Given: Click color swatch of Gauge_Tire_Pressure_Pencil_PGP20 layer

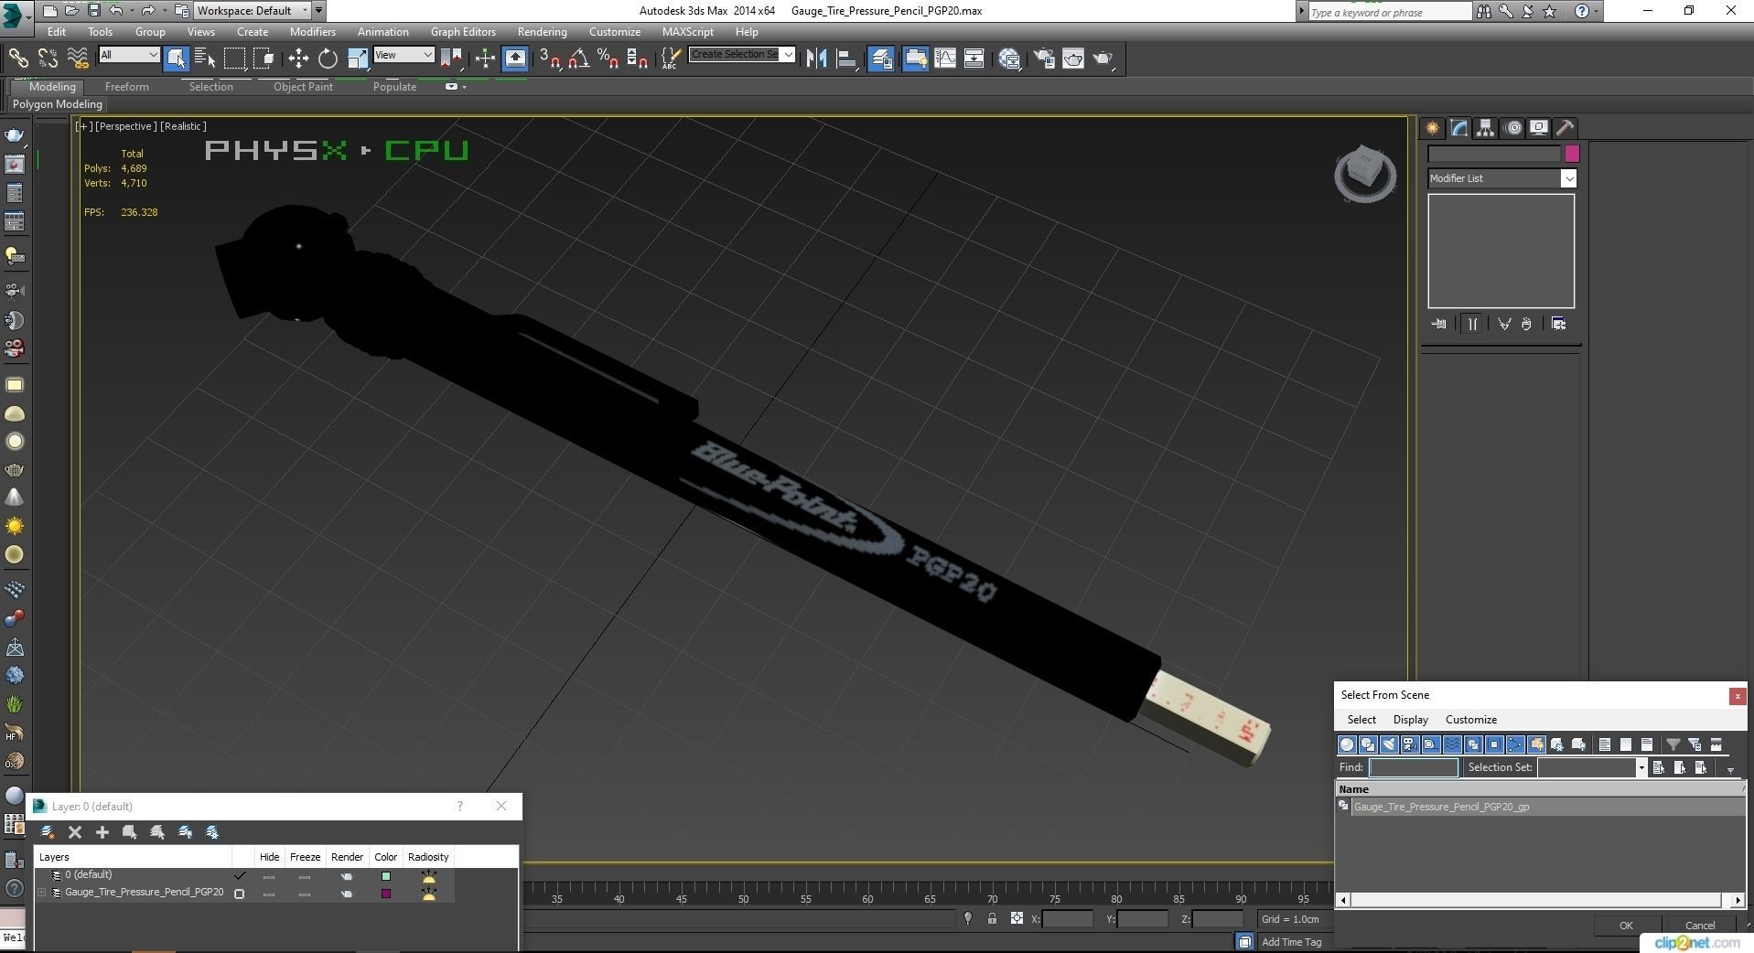Looking at the screenshot, I should 386,894.
